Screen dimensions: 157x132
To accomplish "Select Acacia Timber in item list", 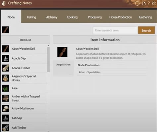I will click(21, 68).
